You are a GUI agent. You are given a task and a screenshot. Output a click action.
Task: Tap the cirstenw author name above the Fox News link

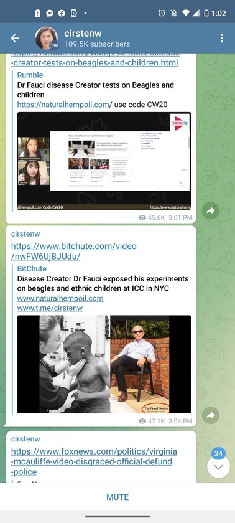click(x=25, y=438)
